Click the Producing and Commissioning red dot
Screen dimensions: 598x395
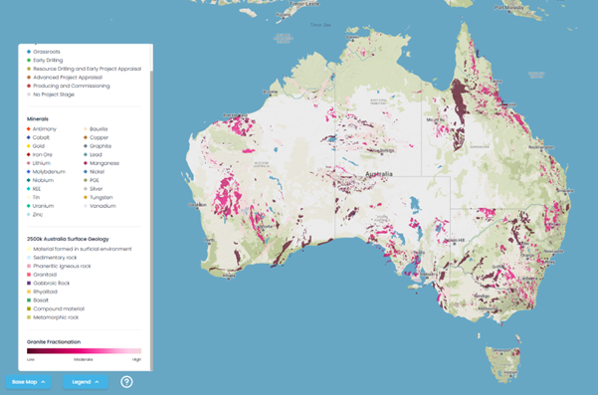[29, 86]
